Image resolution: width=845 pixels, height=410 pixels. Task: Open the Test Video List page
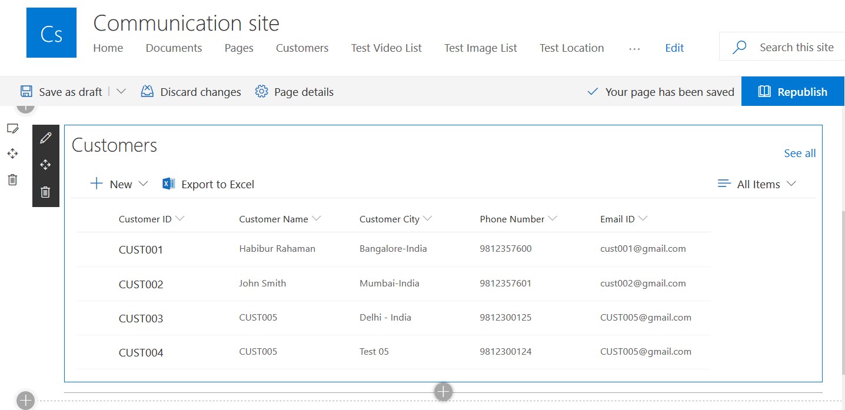386,48
